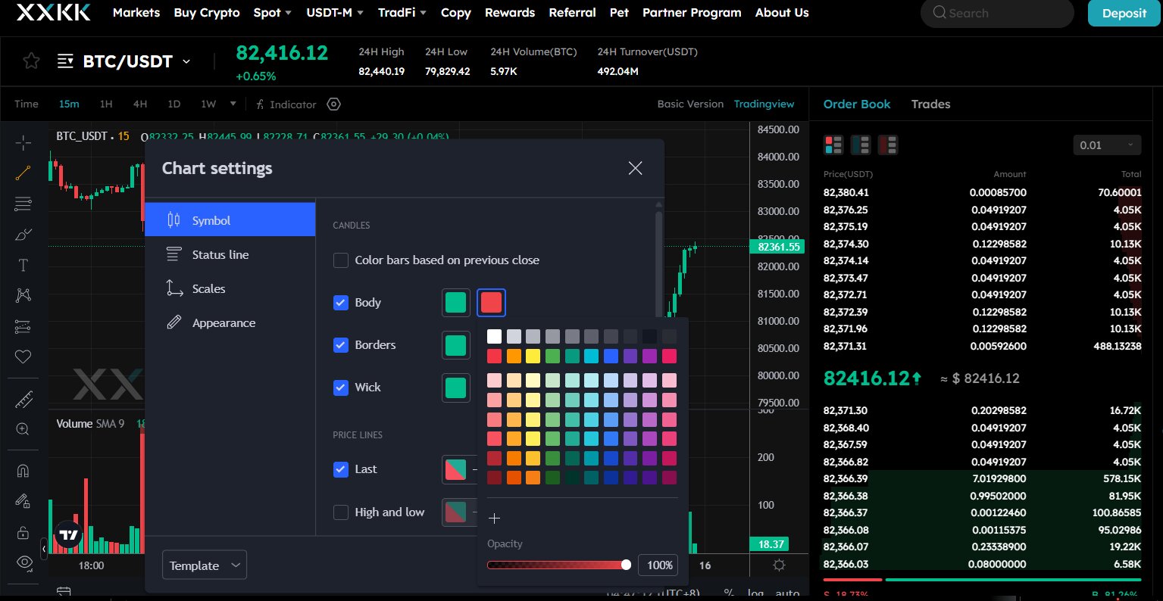
Task: Open the Scales settings tab
Action: click(230, 288)
